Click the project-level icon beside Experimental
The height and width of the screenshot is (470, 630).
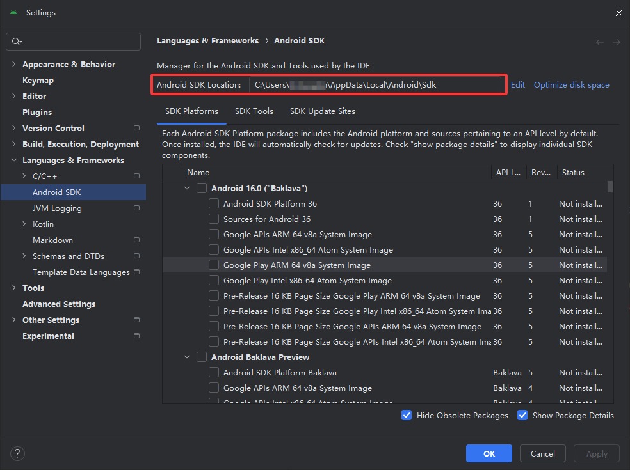coord(136,336)
